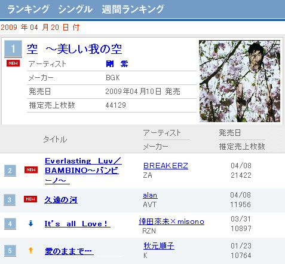Select the ランキング シングル 週間ランキング heading

[85, 10]
